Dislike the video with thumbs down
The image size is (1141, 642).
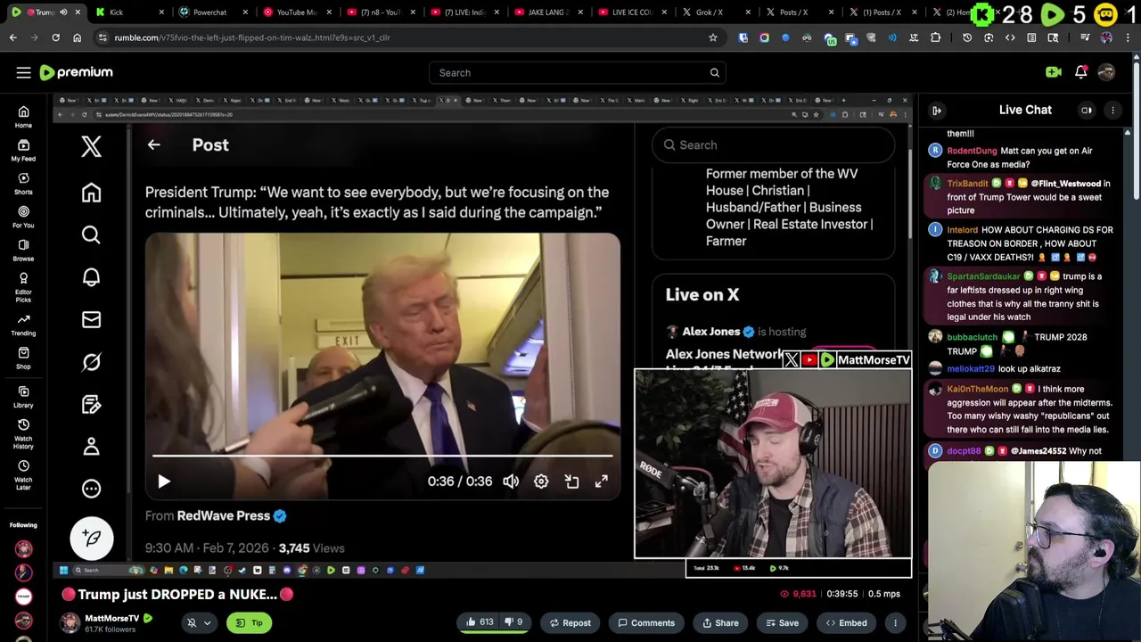515,622
